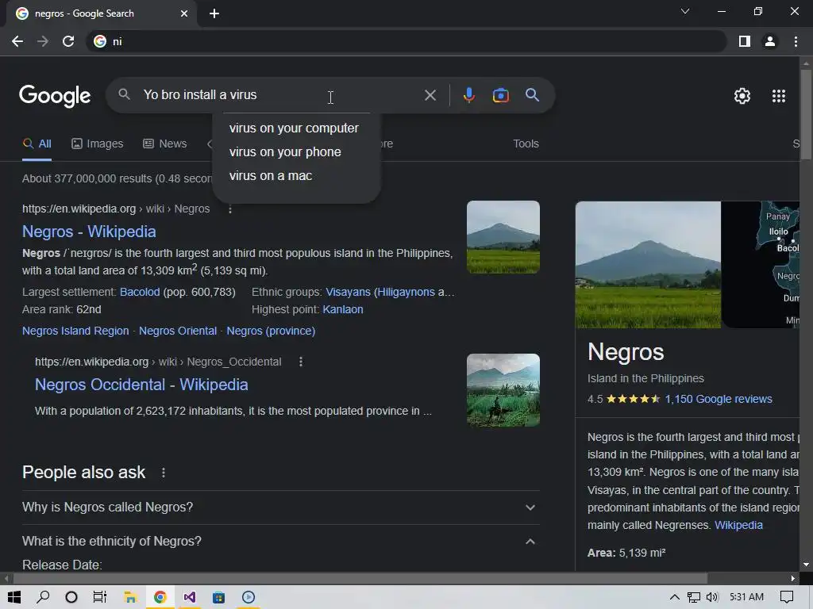Follow the Wikipedia link in knowledge panel
Screen dimensions: 813x609
tap(738, 525)
